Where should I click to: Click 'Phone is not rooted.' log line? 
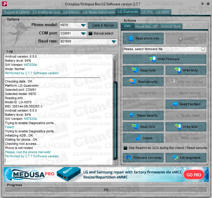pyautogui.click(x=19, y=148)
